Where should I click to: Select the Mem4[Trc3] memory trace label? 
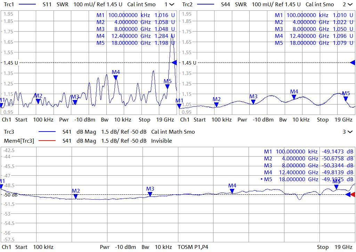(18, 141)
